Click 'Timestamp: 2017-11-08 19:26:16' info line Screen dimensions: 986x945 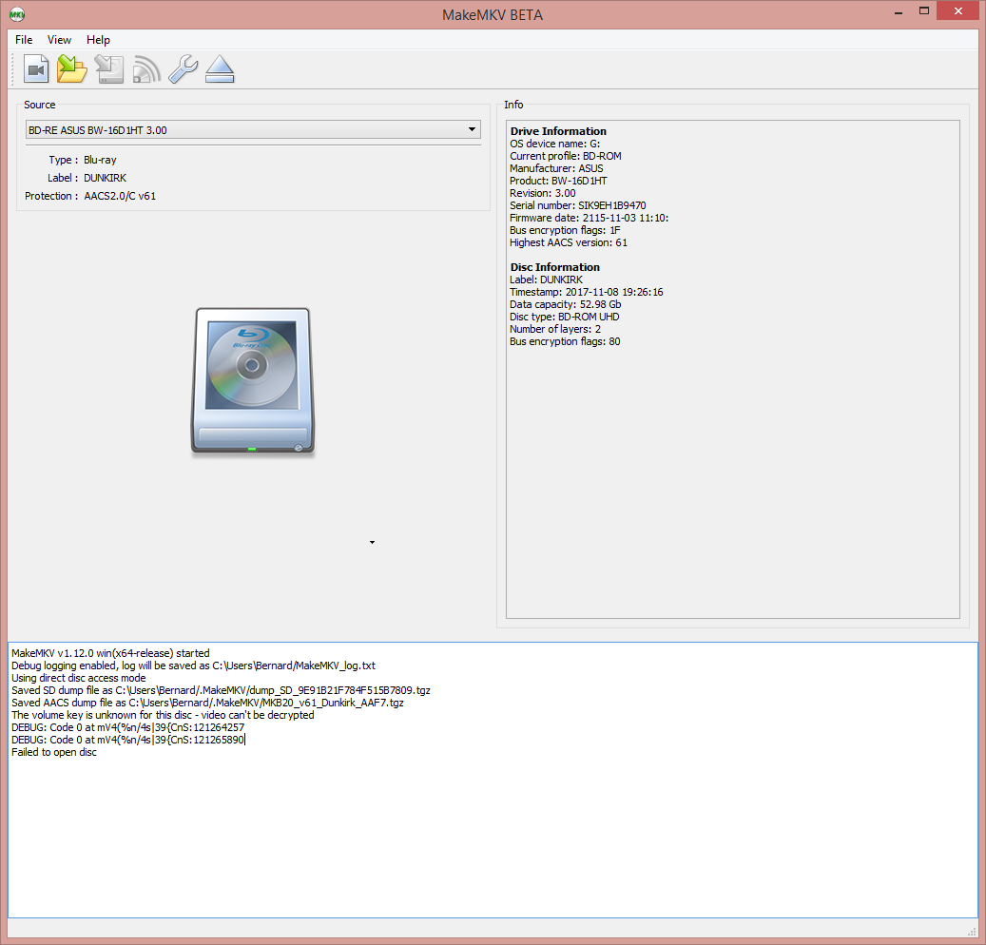(x=587, y=292)
